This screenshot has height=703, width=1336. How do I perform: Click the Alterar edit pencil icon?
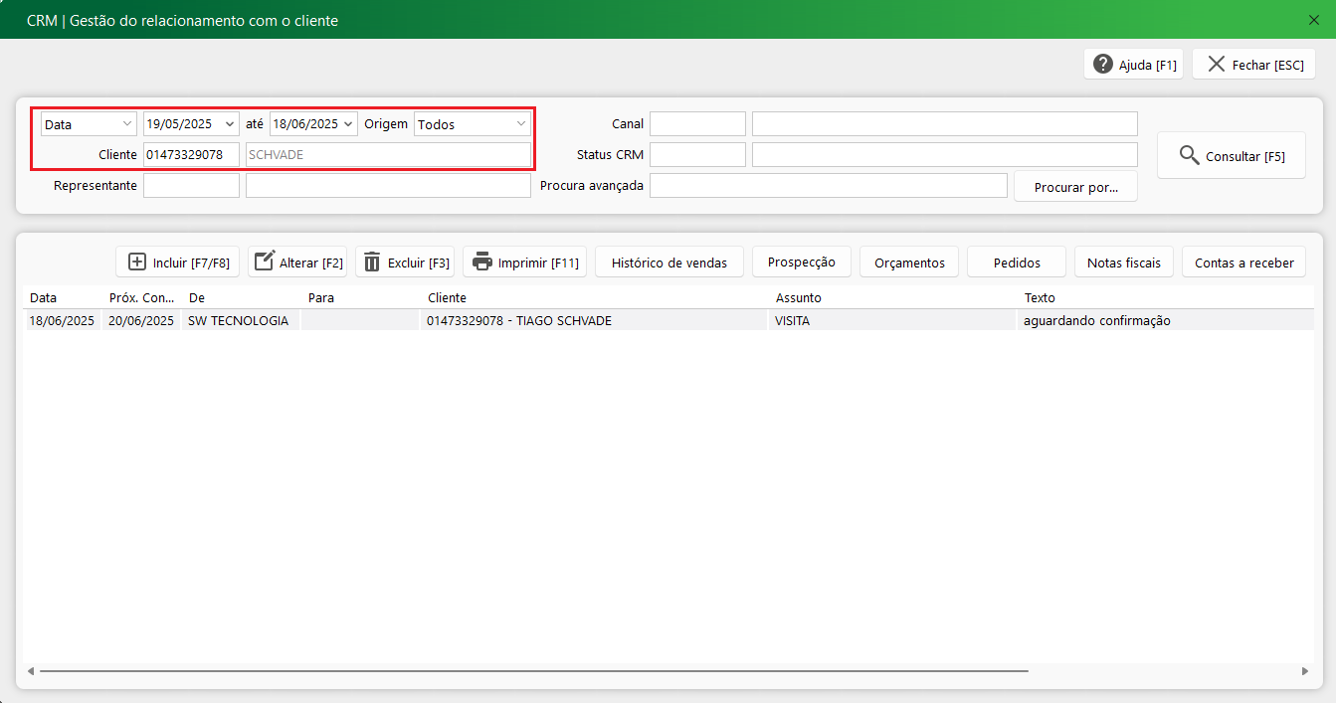coord(264,262)
